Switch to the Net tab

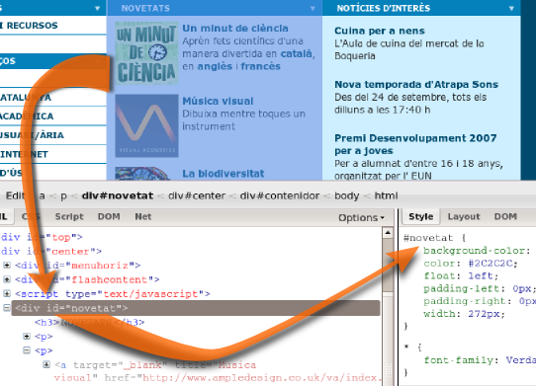[142, 216]
